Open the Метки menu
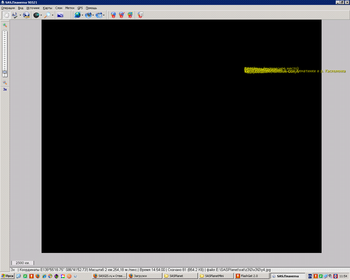 (70, 8)
